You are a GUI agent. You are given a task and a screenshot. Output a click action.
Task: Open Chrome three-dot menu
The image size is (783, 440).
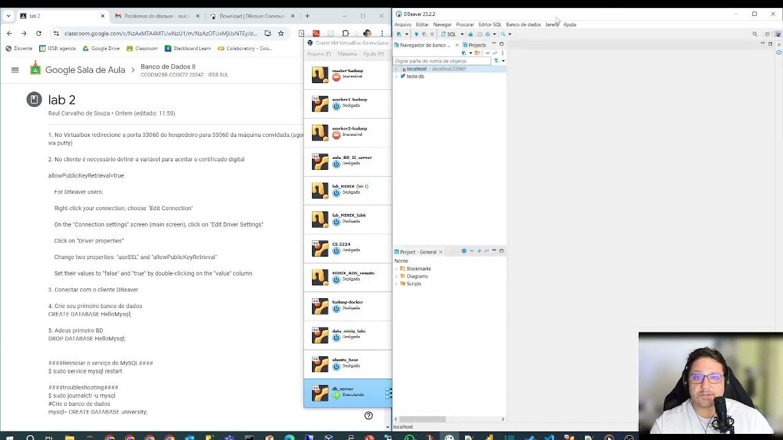point(382,34)
